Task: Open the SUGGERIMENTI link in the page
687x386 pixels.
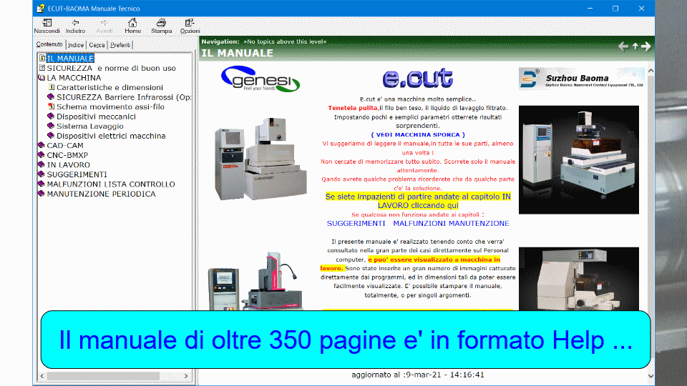Action: pyautogui.click(x=356, y=223)
